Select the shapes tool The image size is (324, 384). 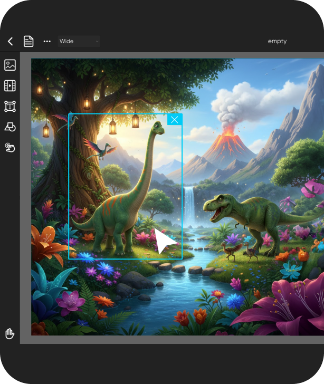point(10,127)
